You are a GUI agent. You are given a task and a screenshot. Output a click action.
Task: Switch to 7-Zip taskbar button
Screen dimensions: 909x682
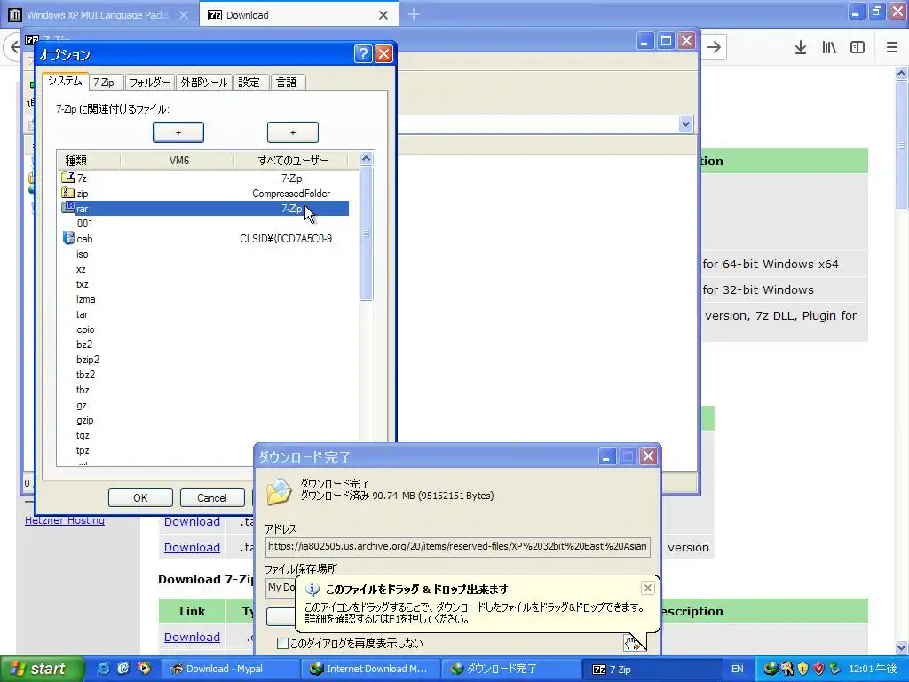(x=652, y=669)
